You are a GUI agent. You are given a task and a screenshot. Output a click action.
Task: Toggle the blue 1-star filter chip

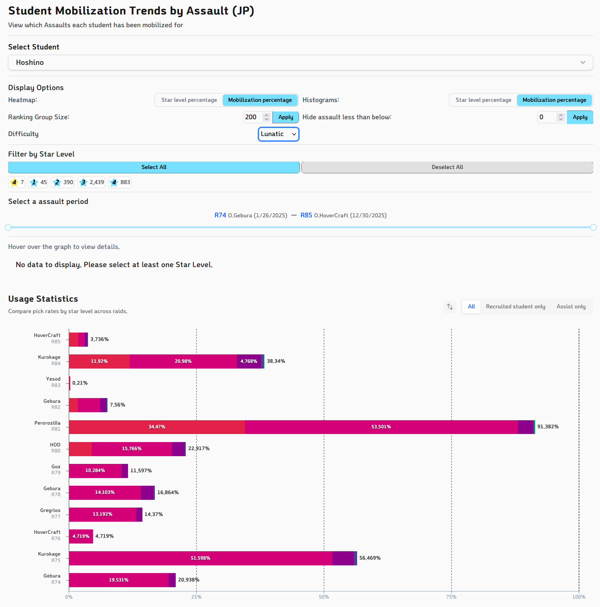[38, 182]
